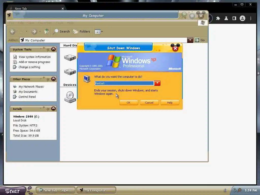260x195 pixels.
Task: Open Search in My Computer toolbar
Action: [62, 31]
